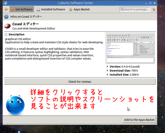Minimize the Software Center window
Viewport: 165px width, 133px height.
point(146,3)
